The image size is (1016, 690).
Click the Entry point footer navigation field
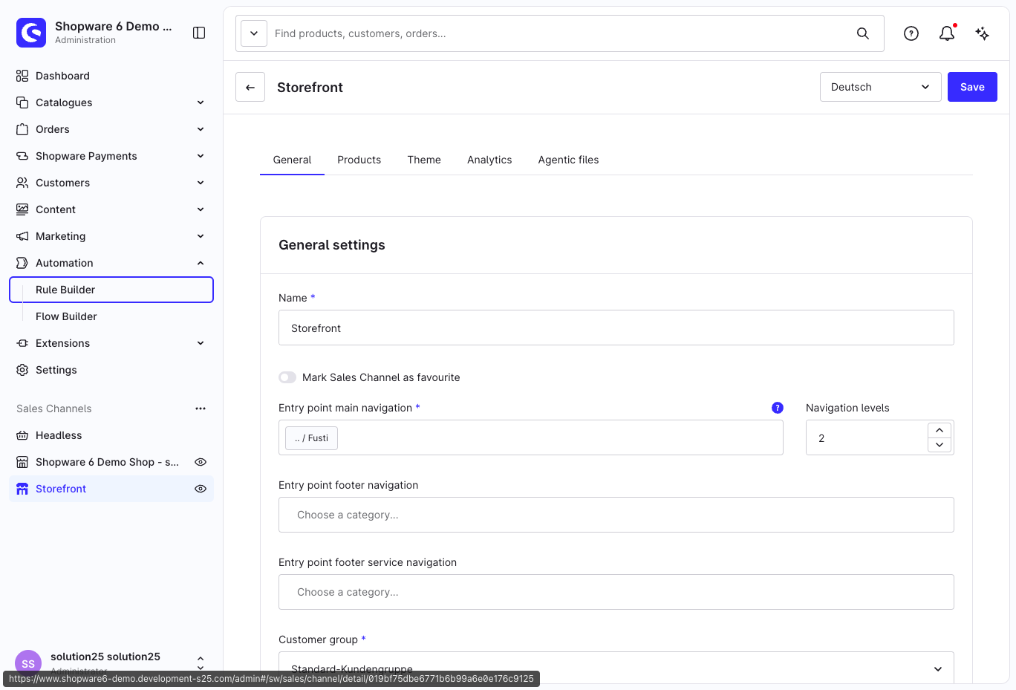(x=616, y=515)
